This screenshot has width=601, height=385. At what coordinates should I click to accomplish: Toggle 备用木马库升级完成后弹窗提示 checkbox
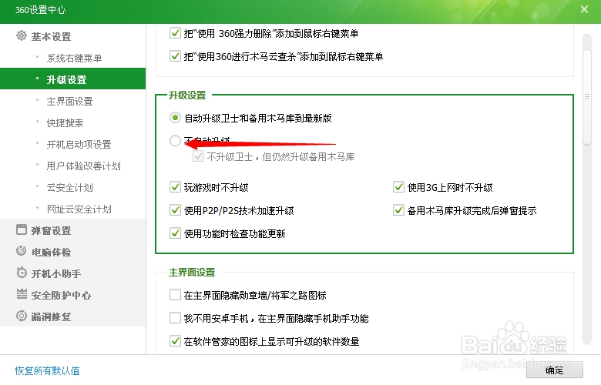click(398, 210)
